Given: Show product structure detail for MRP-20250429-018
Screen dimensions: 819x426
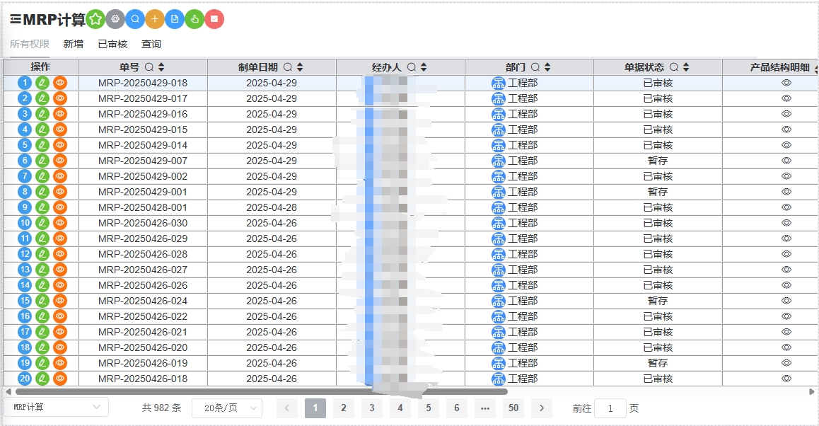Looking at the screenshot, I should click(786, 83).
